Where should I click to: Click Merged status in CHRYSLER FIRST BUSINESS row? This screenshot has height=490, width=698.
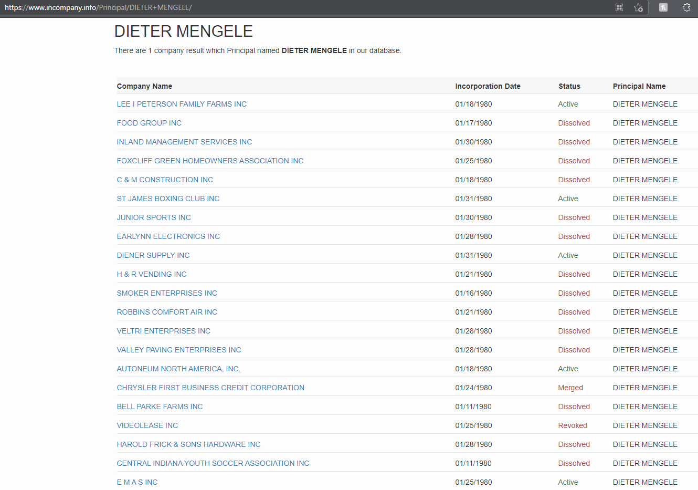570,388
